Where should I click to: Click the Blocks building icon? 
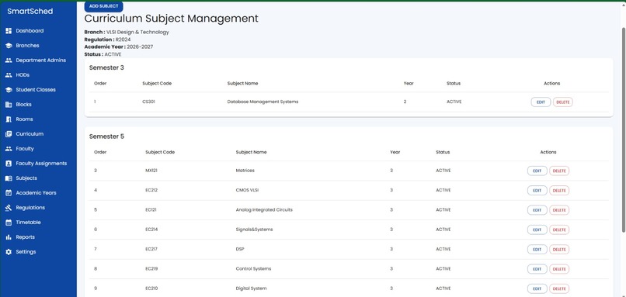pyautogui.click(x=9, y=105)
